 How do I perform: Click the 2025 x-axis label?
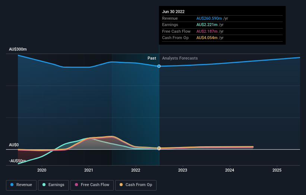coord(277,170)
